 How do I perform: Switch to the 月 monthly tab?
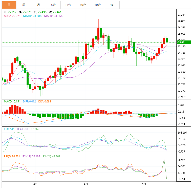click(x=38, y=5)
